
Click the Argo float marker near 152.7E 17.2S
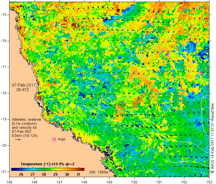(x=201, y=73)
